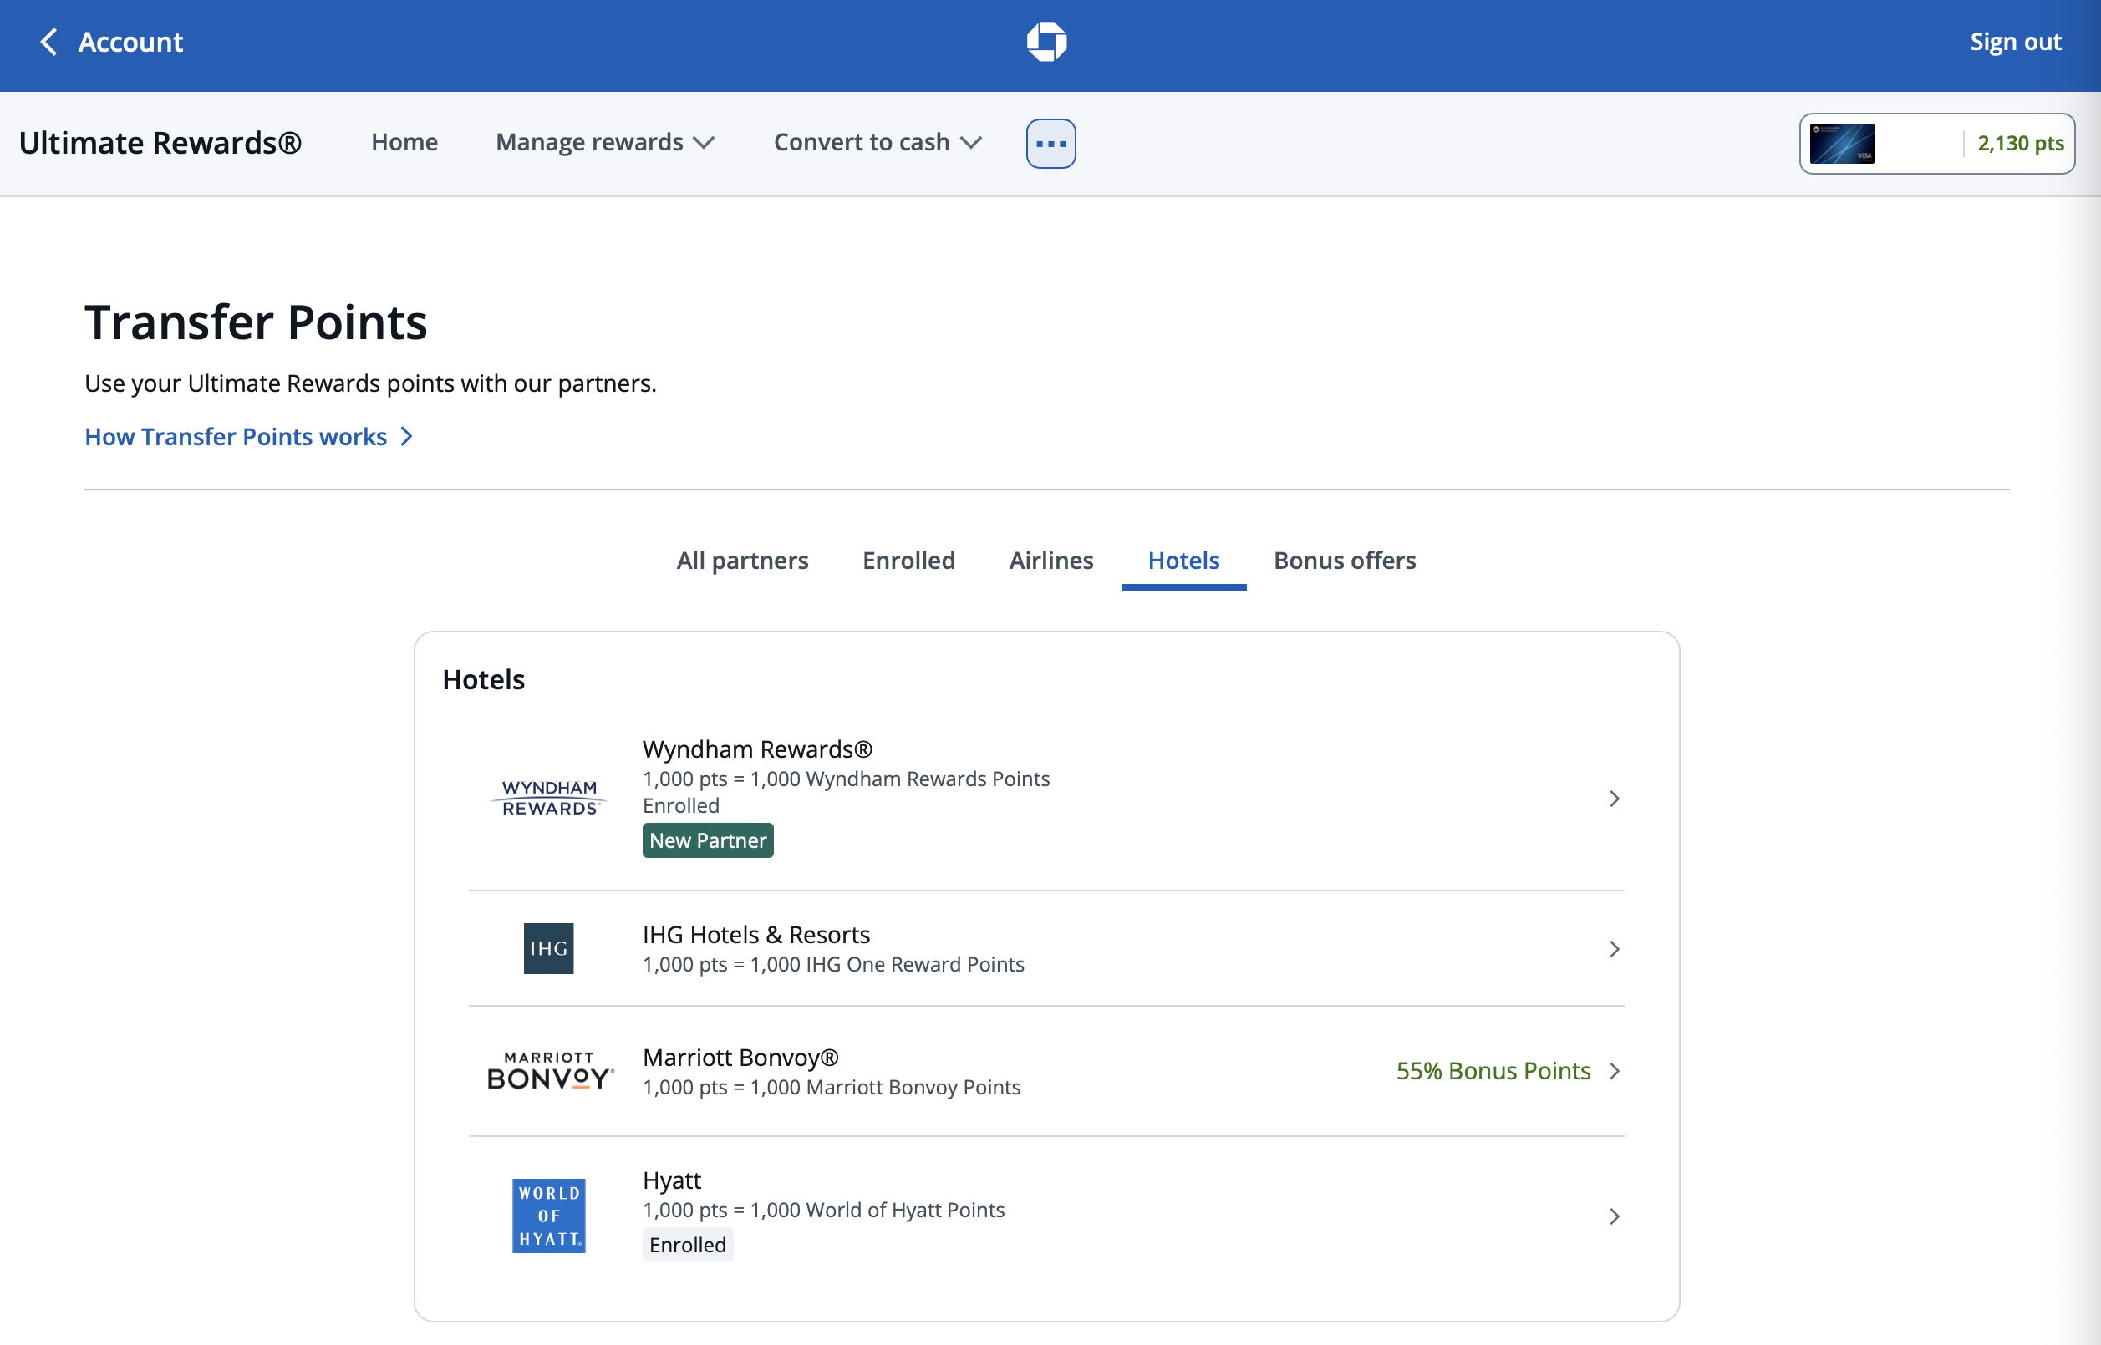Click the Hyatt partner name
This screenshot has width=2101, height=1345.
[x=672, y=1180]
